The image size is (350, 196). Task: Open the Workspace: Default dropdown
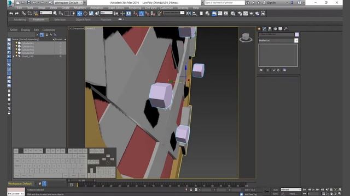tap(68, 3)
